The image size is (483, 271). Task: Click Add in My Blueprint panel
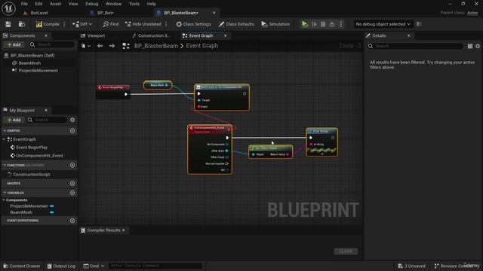click(x=14, y=120)
